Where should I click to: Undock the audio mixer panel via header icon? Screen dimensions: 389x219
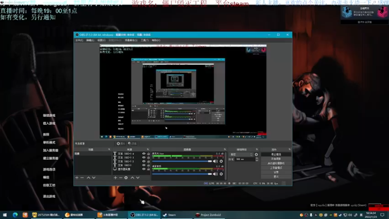click(x=225, y=149)
